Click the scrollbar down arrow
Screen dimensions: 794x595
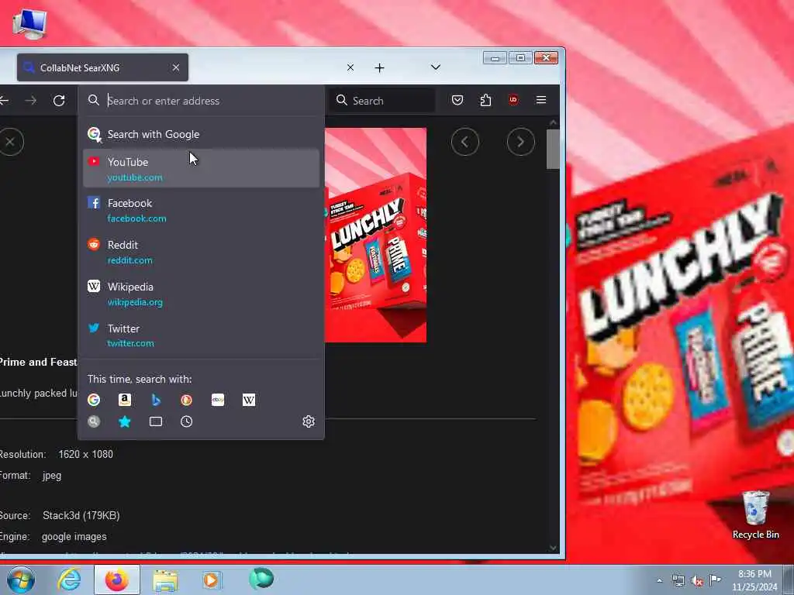[553, 548]
